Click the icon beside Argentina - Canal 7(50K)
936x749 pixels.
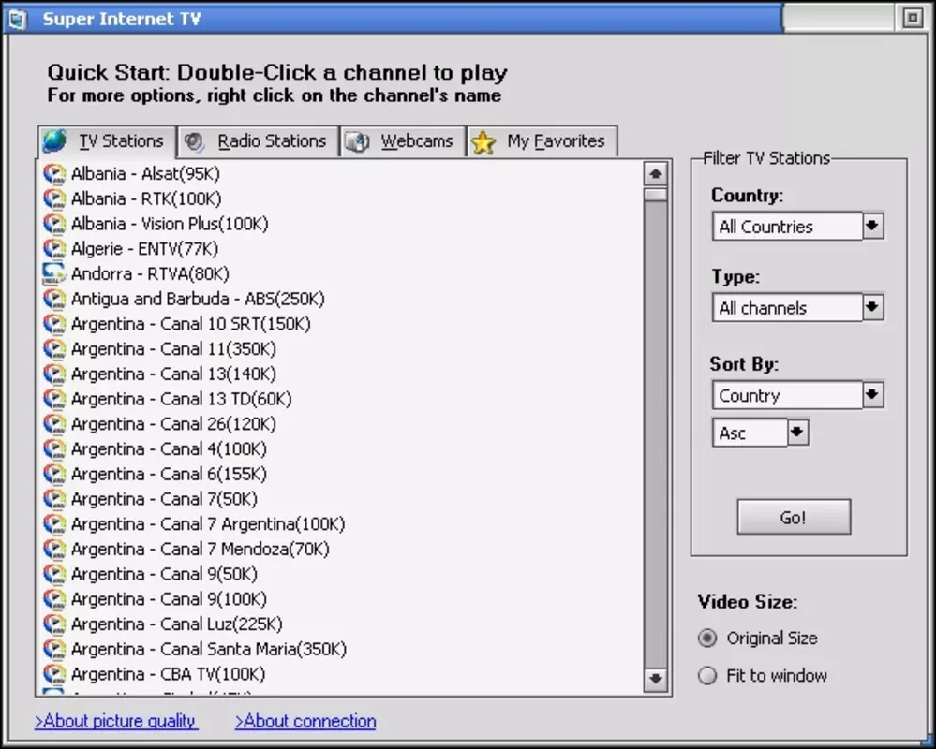coord(54,500)
